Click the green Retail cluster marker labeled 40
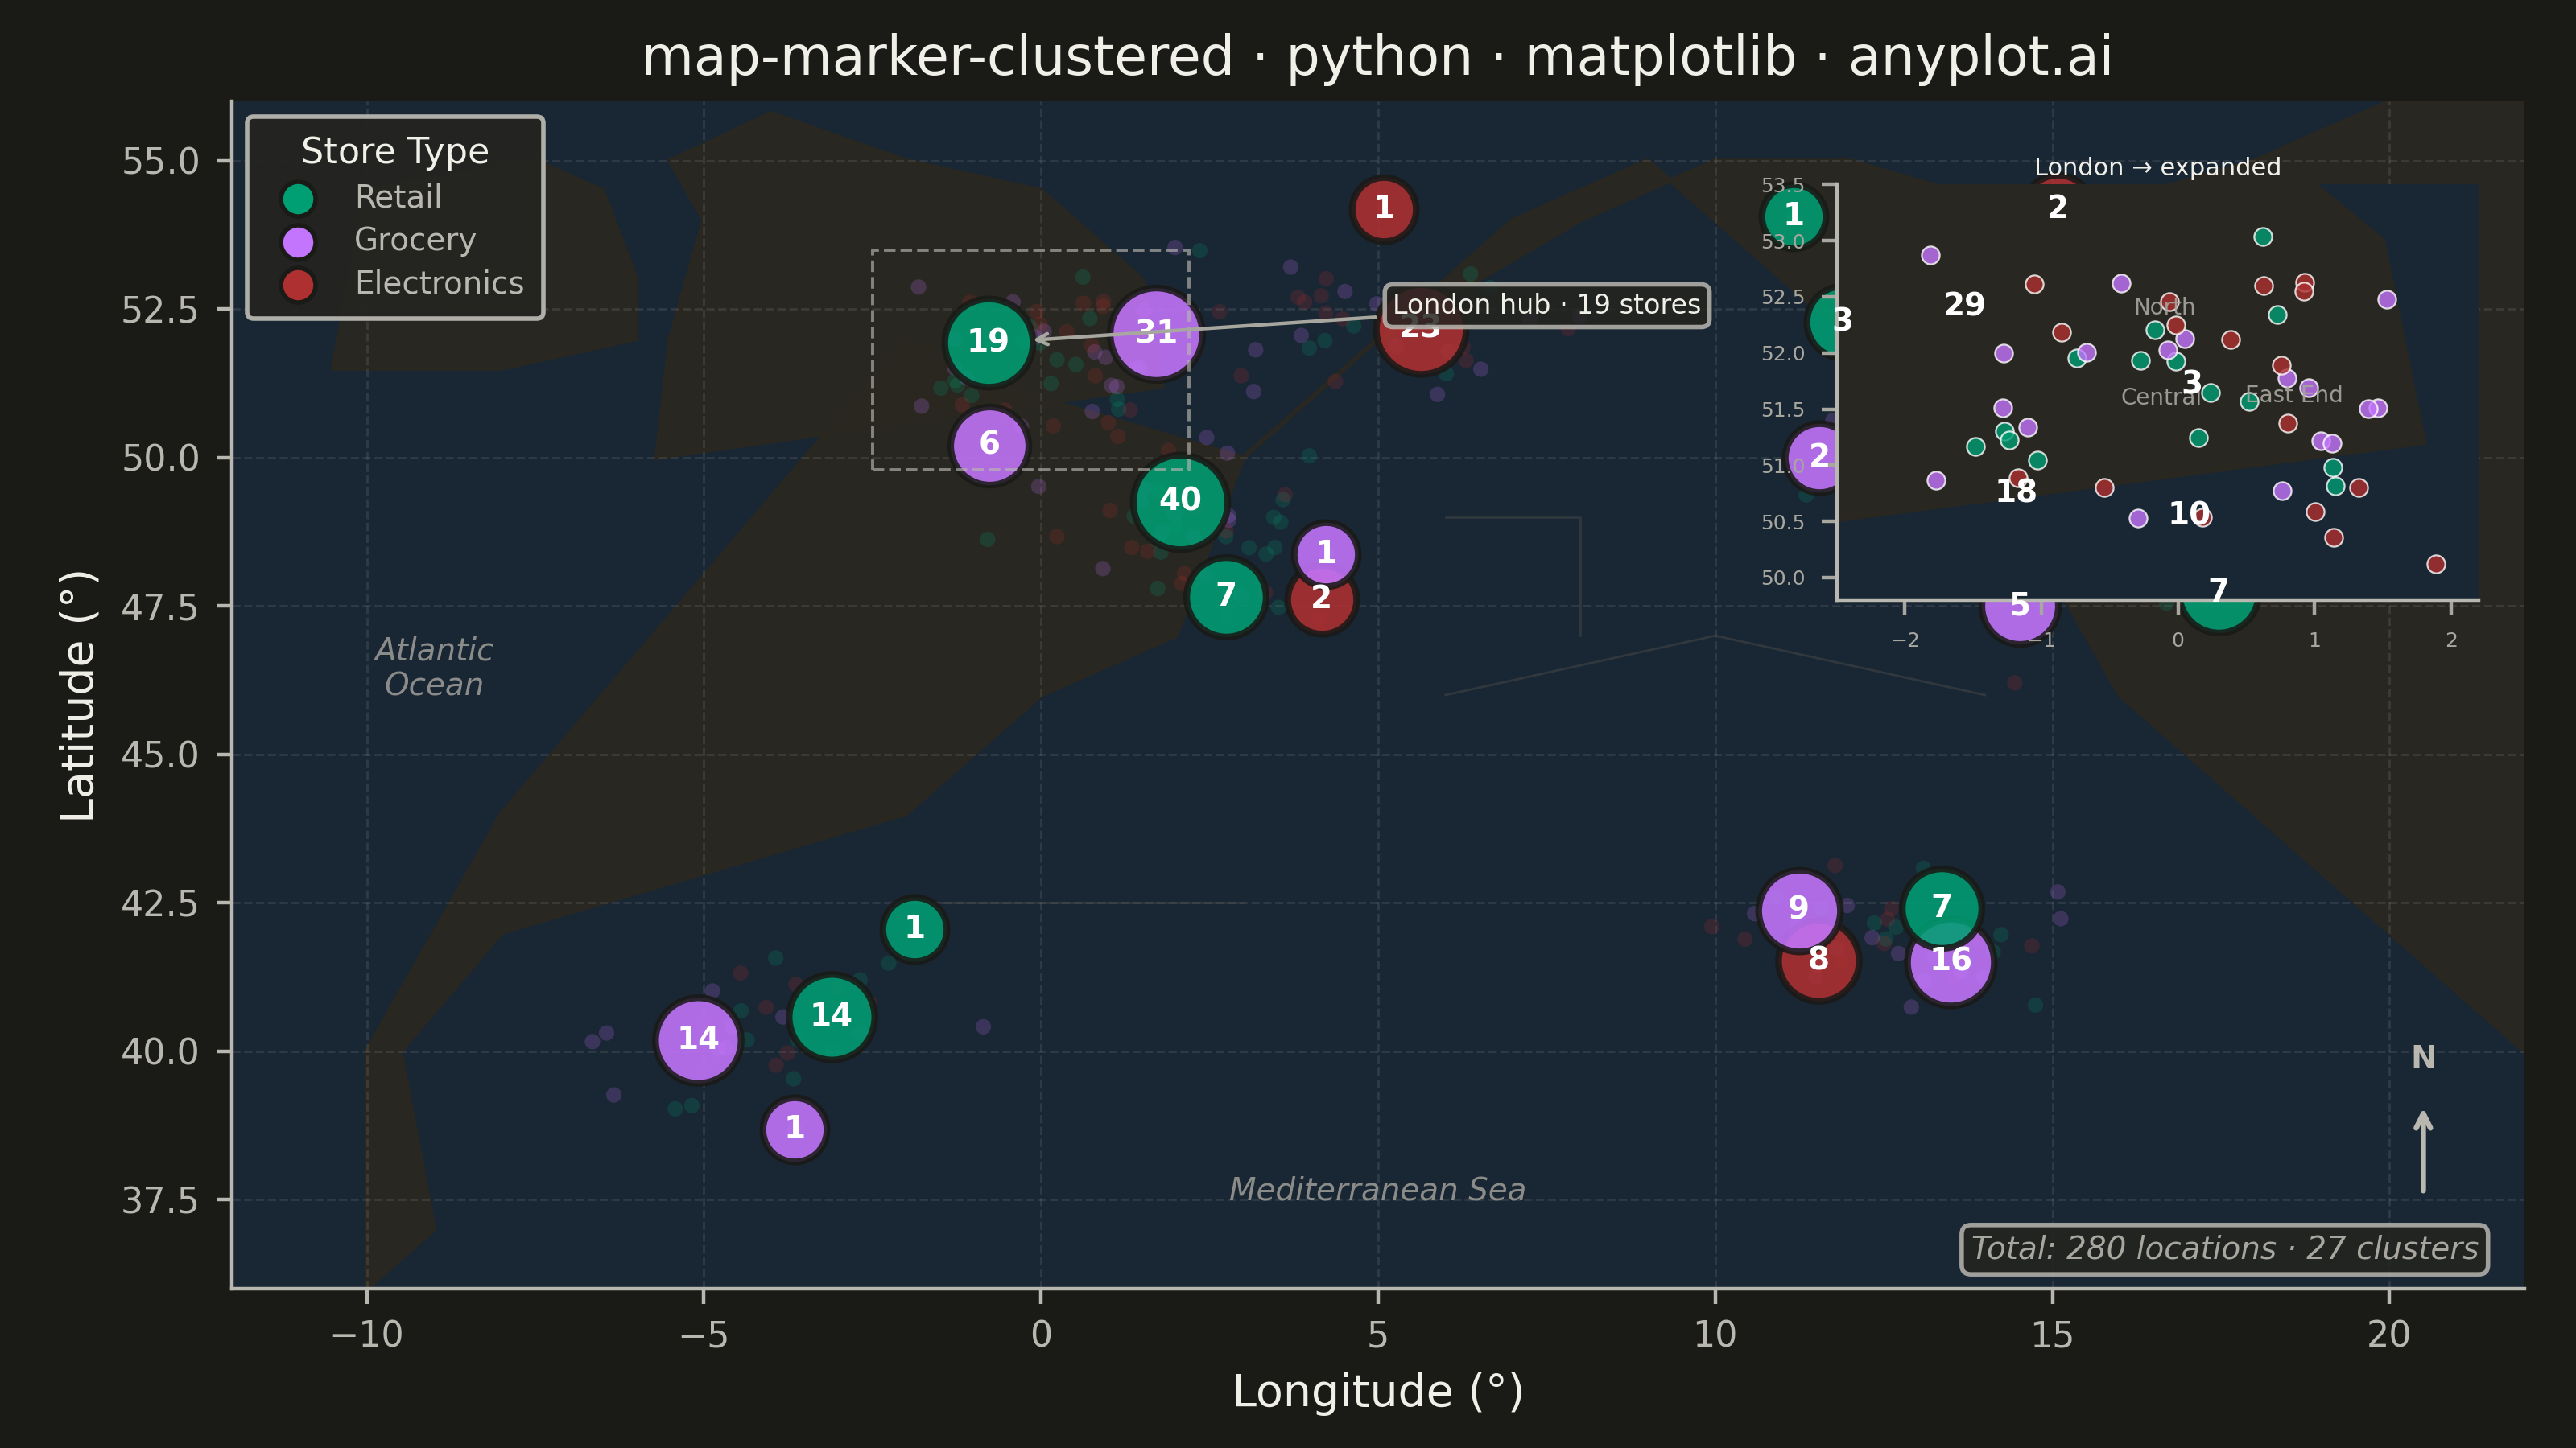The height and width of the screenshot is (1448, 2576). coord(1180,500)
